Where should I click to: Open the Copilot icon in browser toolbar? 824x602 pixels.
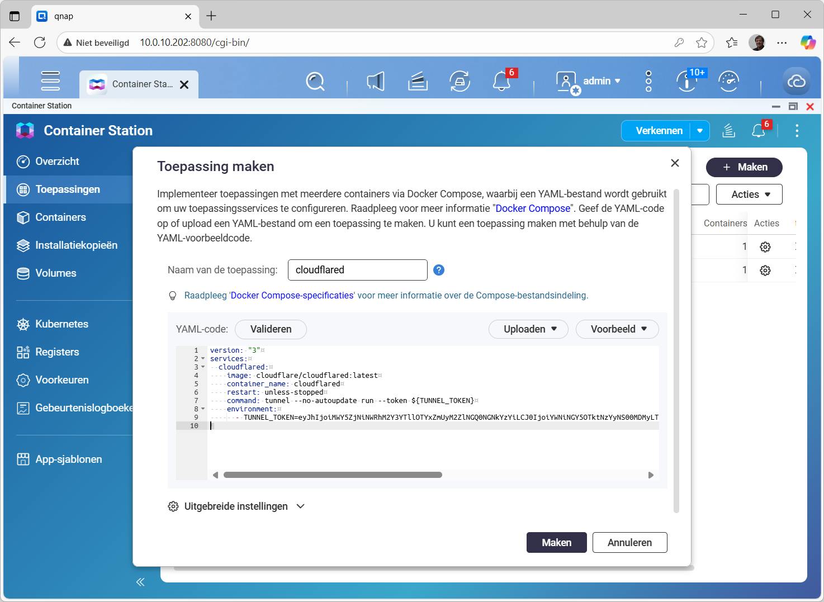pyautogui.click(x=808, y=42)
